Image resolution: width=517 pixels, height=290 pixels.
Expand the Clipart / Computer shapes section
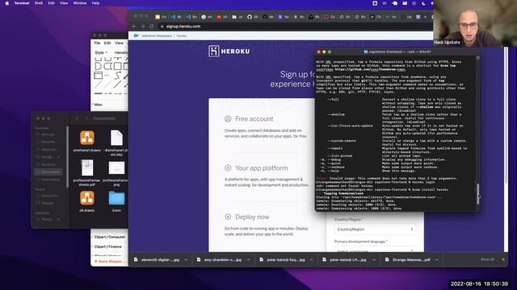(109, 237)
